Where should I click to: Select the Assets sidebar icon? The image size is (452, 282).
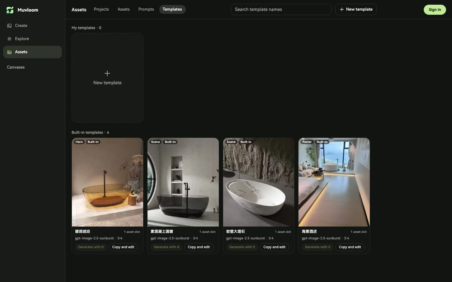(9, 52)
